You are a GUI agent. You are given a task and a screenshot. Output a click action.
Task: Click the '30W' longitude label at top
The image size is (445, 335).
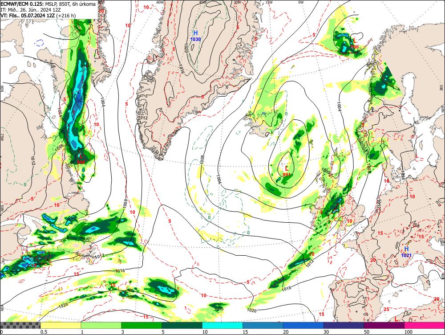pyautogui.click(x=237, y=2)
